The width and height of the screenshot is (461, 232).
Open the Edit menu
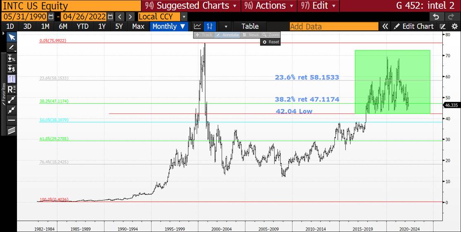click(x=318, y=6)
